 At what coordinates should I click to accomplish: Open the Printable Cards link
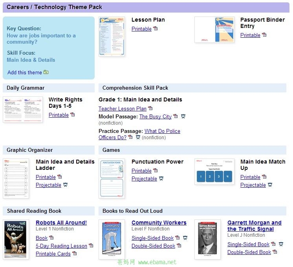click(x=53, y=254)
